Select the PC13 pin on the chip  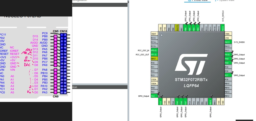click(155, 38)
